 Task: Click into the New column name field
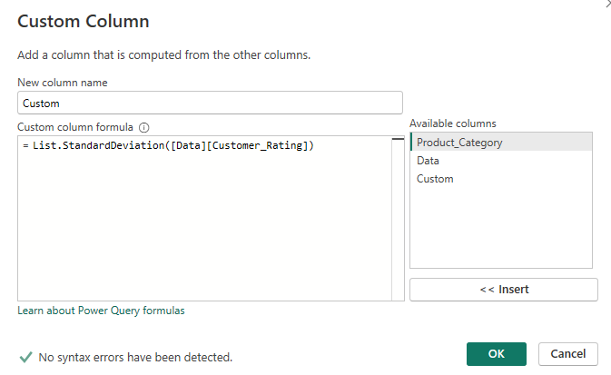click(x=210, y=104)
